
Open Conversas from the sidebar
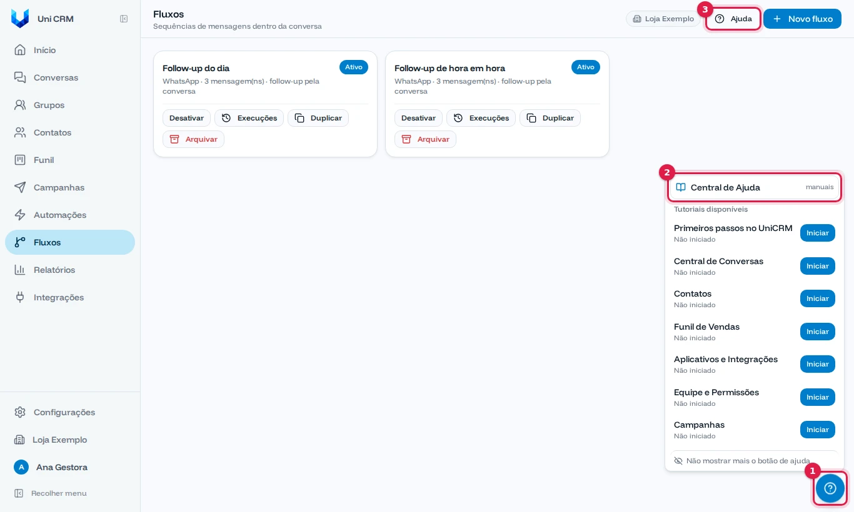[x=70, y=77]
